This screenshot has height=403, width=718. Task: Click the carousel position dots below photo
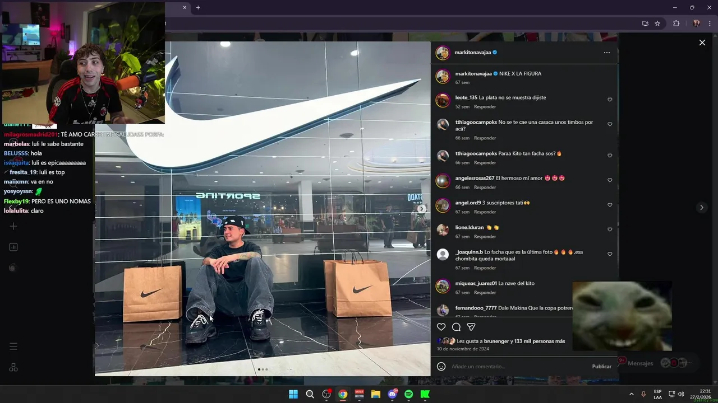pos(263,369)
